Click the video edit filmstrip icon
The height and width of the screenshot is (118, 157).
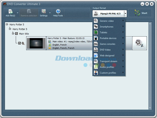[139, 43]
